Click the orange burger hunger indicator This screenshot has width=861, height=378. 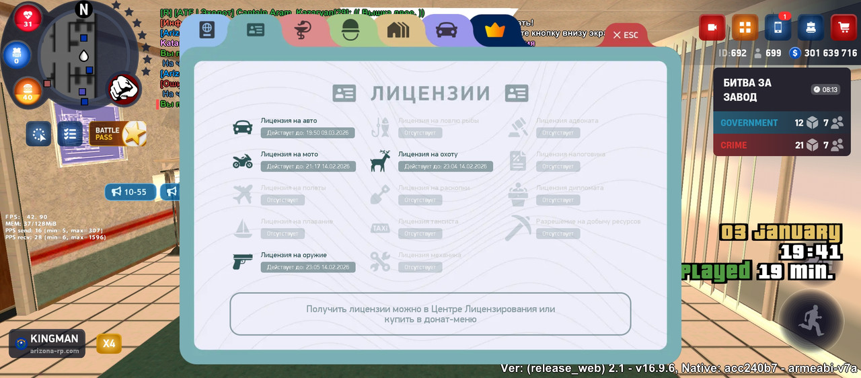(28, 92)
